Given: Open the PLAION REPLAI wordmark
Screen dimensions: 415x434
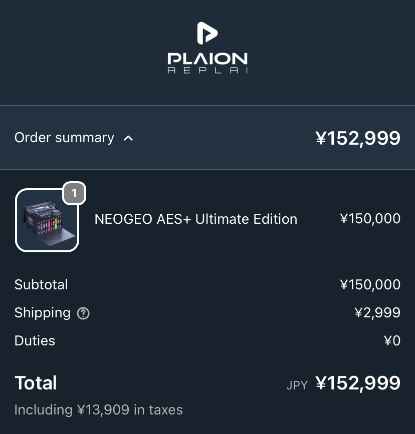Looking at the screenshot, I should pos(207,63).
